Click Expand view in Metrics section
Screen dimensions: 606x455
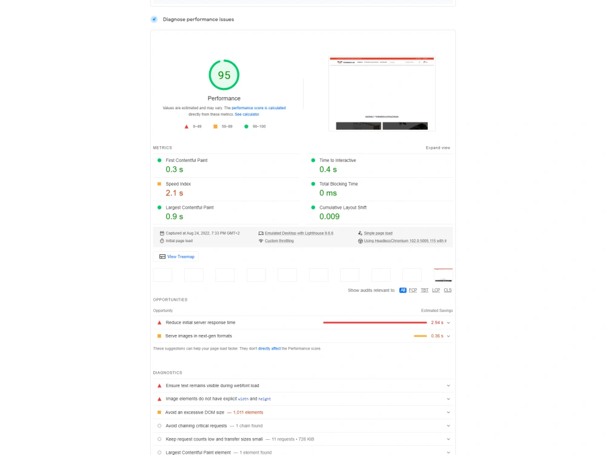tap(438, 148)
